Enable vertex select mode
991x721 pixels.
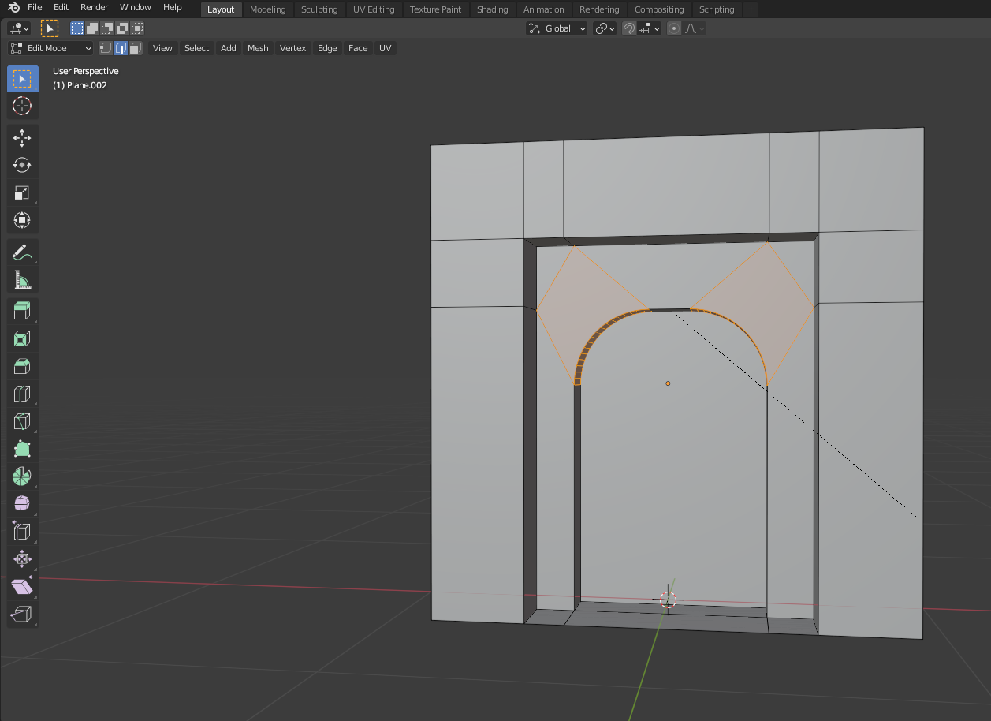[106, 48]
